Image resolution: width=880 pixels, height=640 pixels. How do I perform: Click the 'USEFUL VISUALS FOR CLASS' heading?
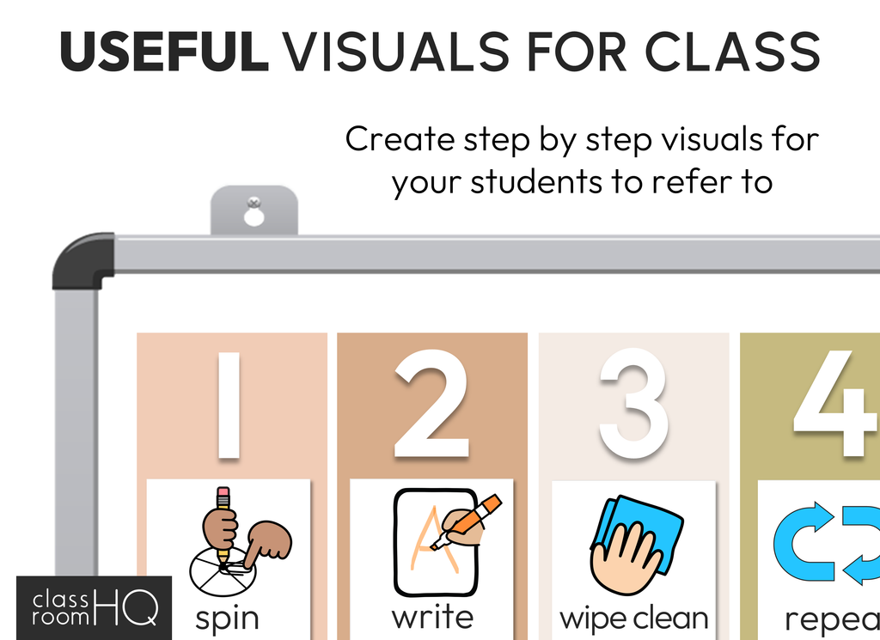(440, 51)
